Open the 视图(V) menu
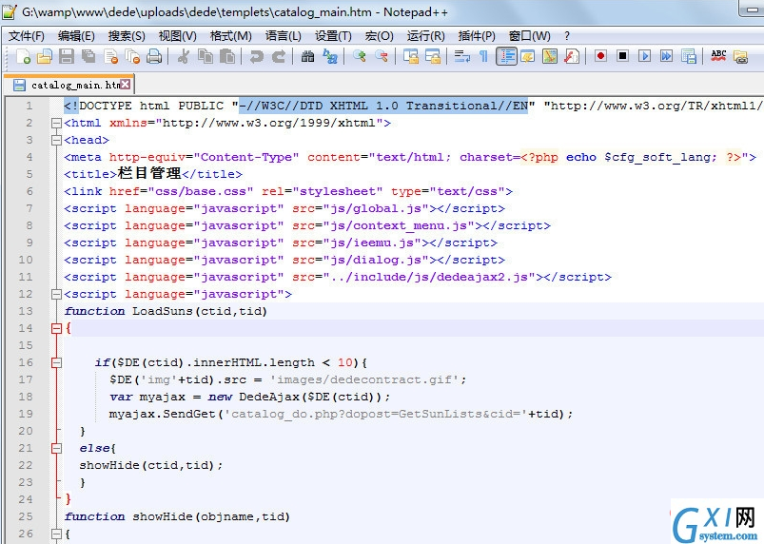Image resolution: width=764 pixels, height=544 pixels. click(177, 36)
